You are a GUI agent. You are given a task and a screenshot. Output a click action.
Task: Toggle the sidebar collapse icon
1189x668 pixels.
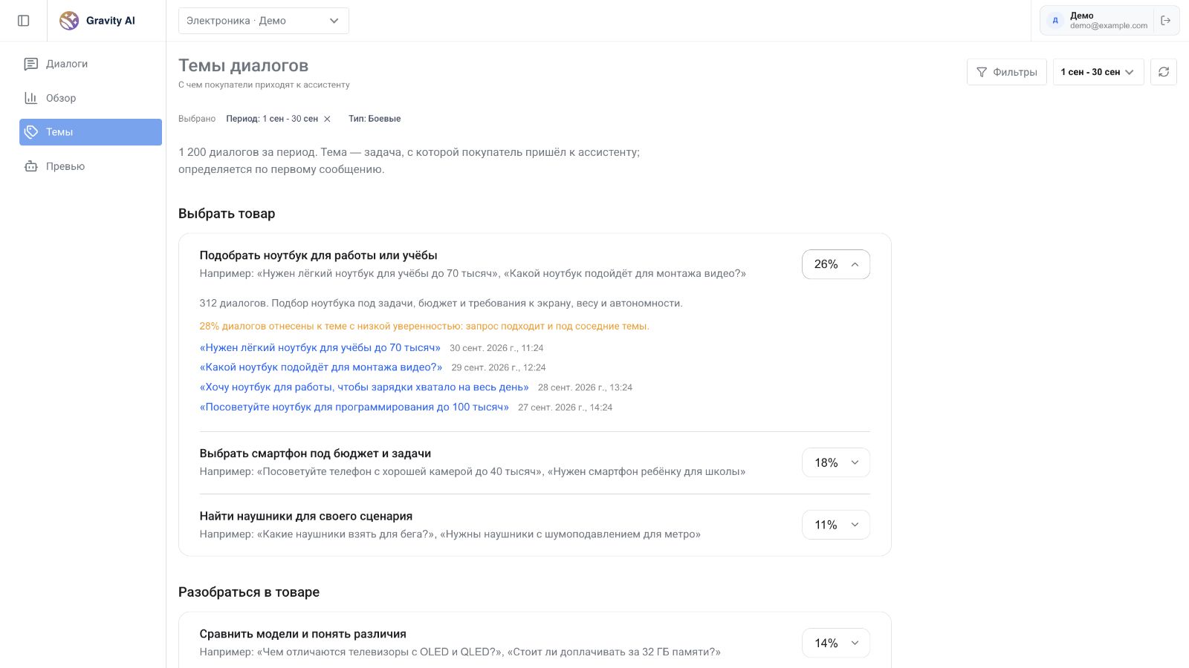[24, 21]
